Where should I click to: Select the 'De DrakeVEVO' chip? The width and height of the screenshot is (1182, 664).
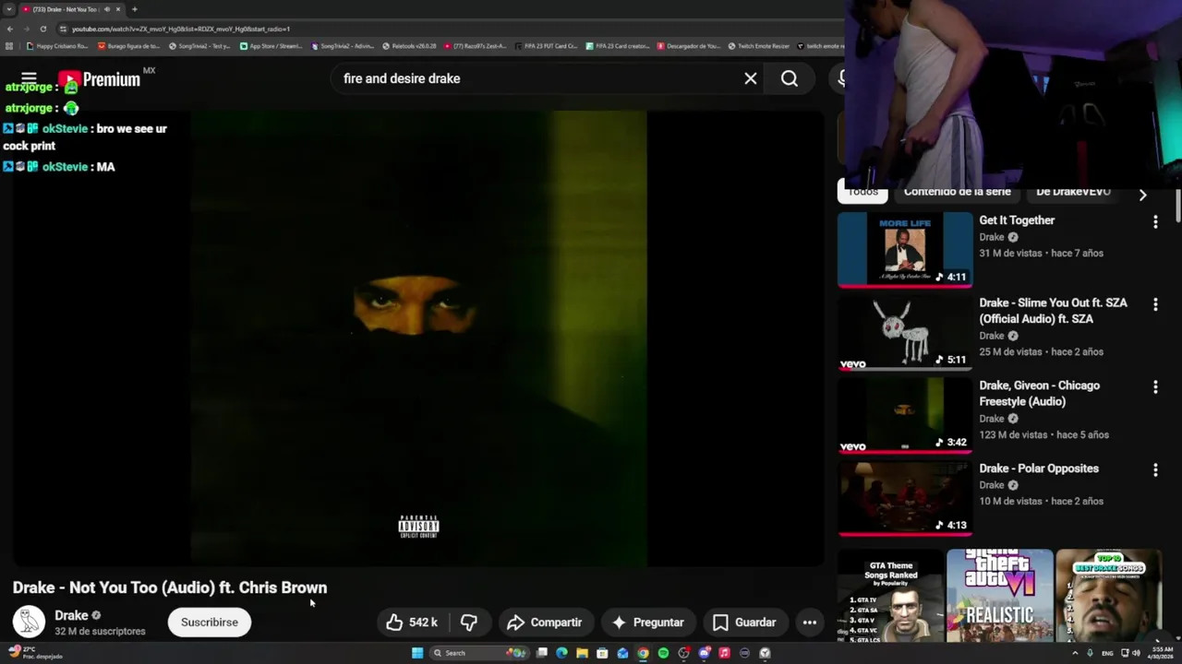pos(1073,192)
